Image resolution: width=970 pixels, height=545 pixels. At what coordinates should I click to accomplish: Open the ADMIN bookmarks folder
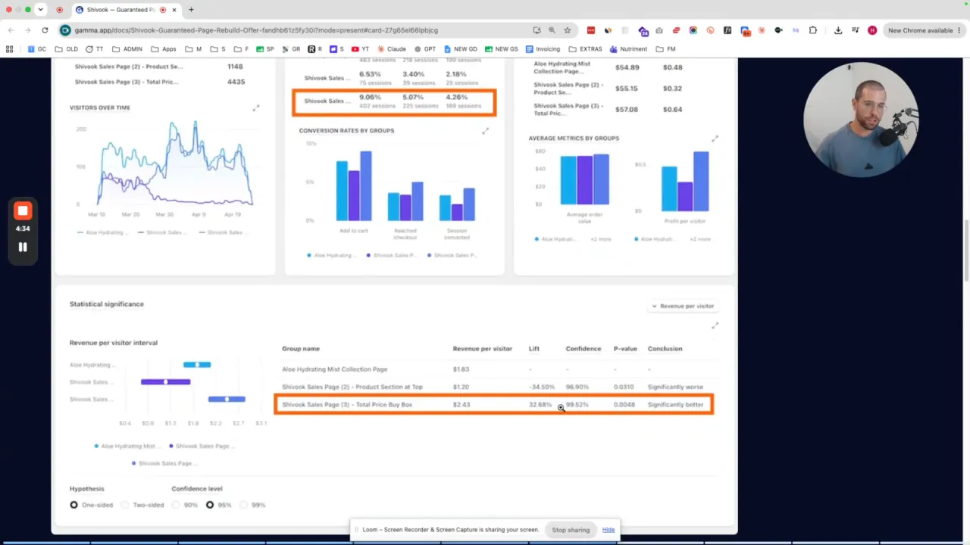click(127, 49)
